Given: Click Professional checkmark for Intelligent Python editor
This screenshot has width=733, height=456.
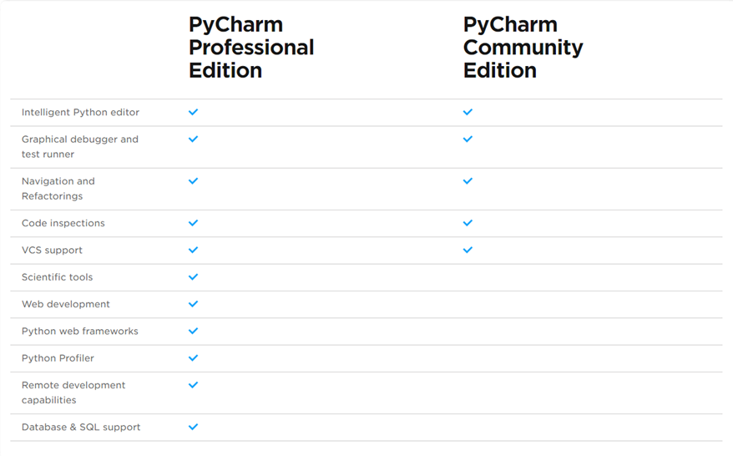Looking at the screenshot, I should 193,112.
